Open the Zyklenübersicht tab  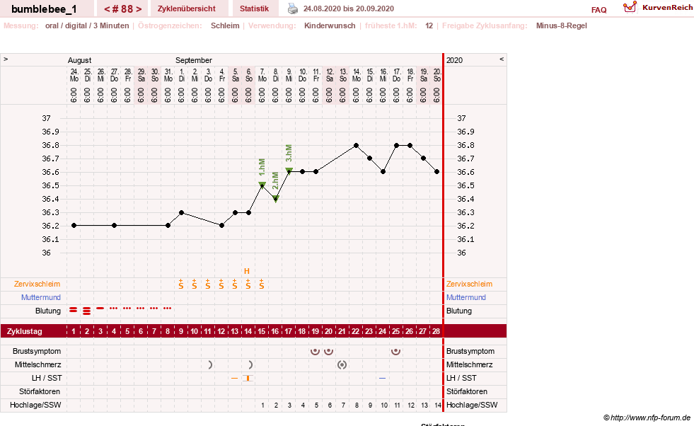point(186,8)
